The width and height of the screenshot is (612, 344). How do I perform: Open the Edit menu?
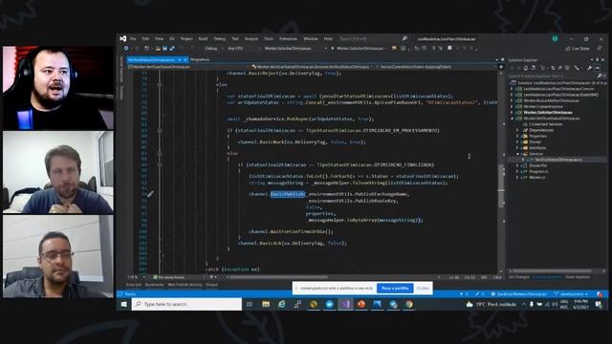tap(145, 39)
